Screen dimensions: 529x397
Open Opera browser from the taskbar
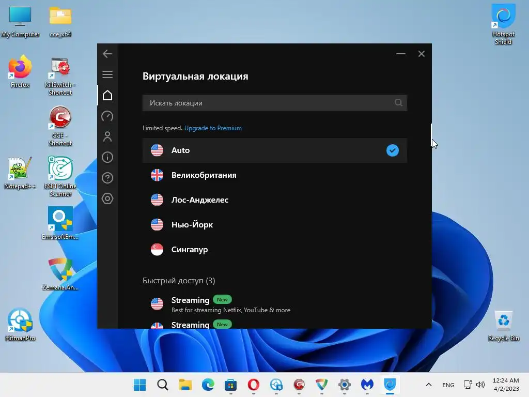253,385
